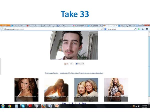Open the show codes link

tap(74, 73)
